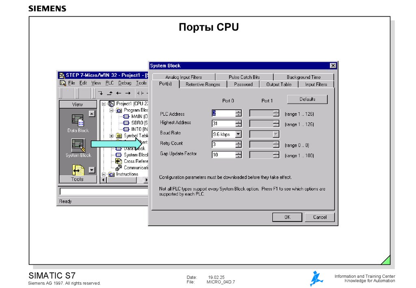The height and width of the screenshot is (288, 416).
Task: Click Port 0 Gap Update Factor spinner arrows
Action: tap(238, 155)
